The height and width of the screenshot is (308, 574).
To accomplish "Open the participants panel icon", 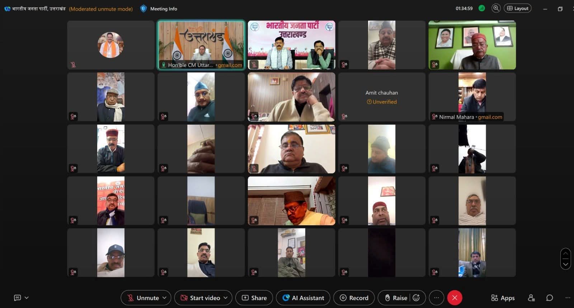I will tap(531, 298).
